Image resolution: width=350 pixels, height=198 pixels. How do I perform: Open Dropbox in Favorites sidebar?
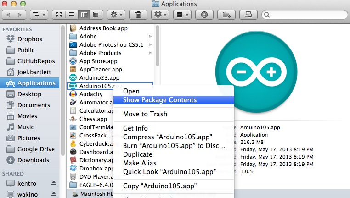pyautogui.click(x=29, y=39)
